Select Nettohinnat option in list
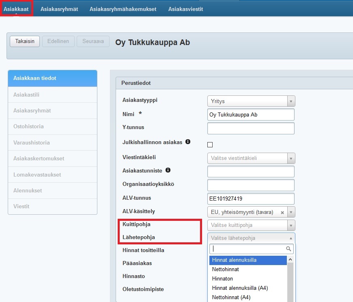 226,269
